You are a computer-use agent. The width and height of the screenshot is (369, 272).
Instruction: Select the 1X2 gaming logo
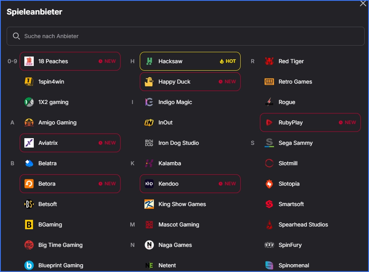[x=29, y=102]
